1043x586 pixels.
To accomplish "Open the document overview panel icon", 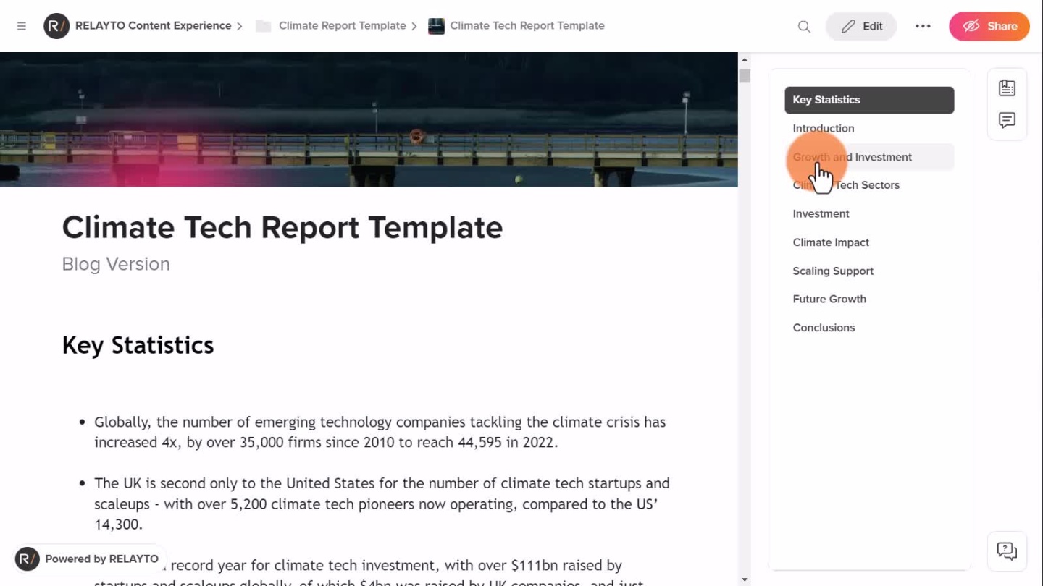I will [1007, 88].
